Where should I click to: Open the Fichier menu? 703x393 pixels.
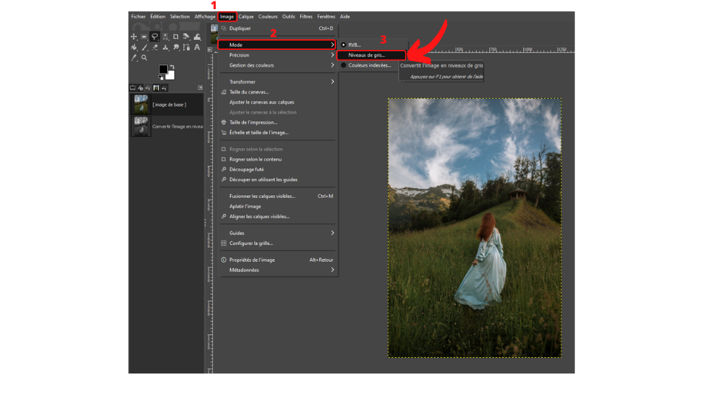(x=138, y=17)
